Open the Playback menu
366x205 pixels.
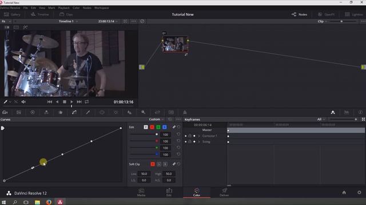click(63, 7)
